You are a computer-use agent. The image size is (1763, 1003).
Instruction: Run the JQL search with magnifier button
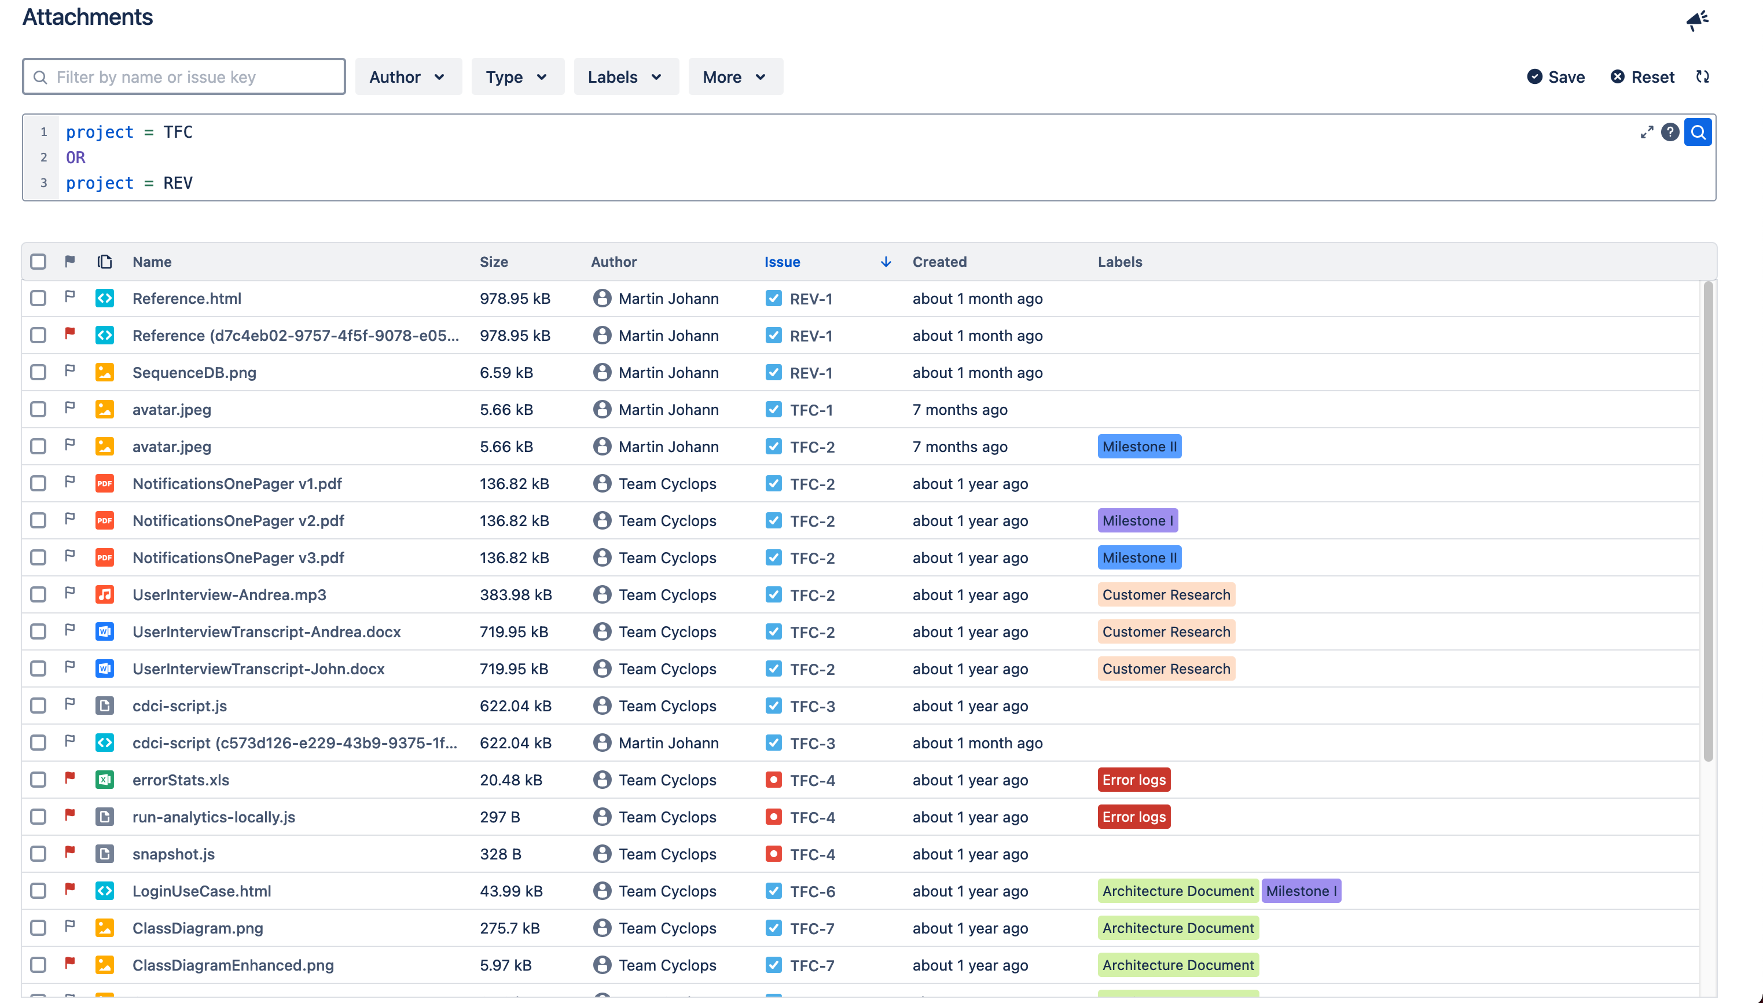pyautogui.click(x=1698, y=133)
